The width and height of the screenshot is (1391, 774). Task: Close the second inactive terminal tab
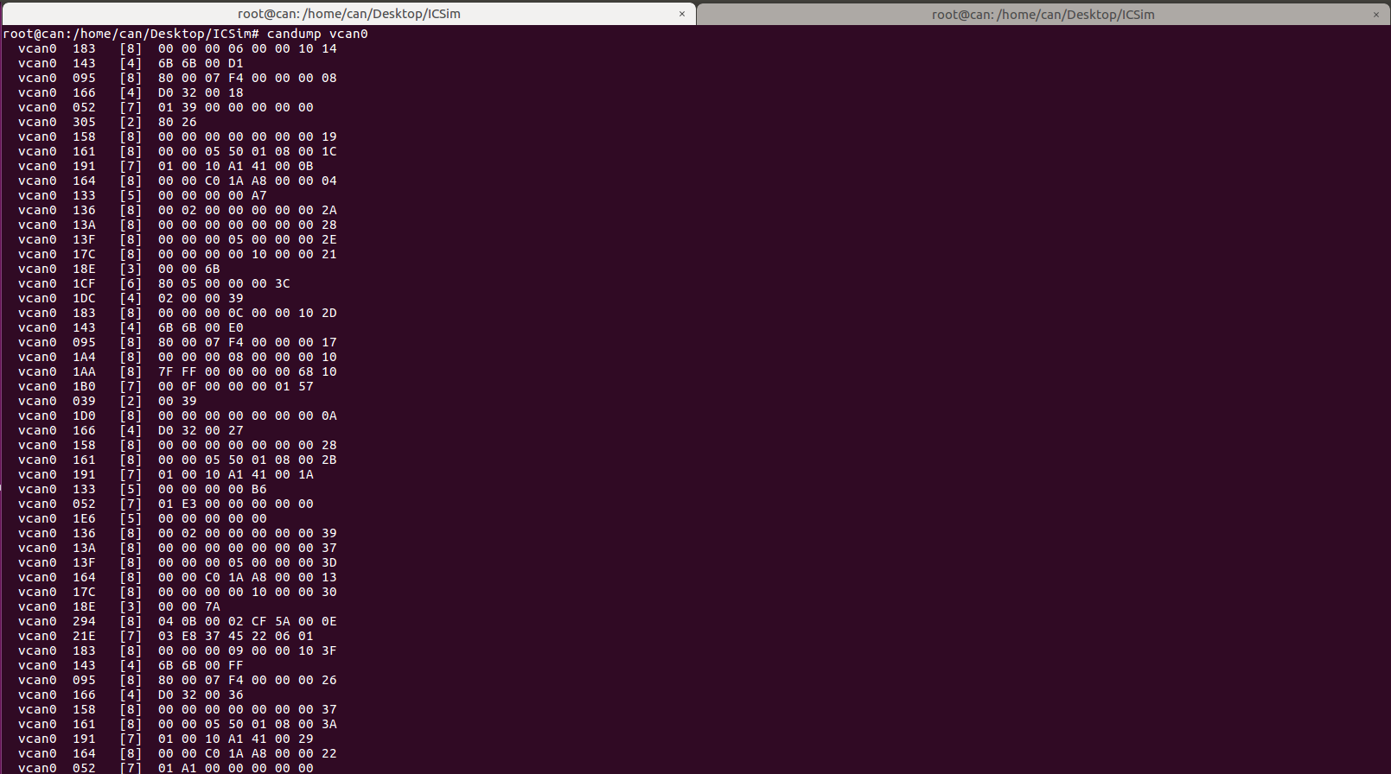[x=1376, y=14]
